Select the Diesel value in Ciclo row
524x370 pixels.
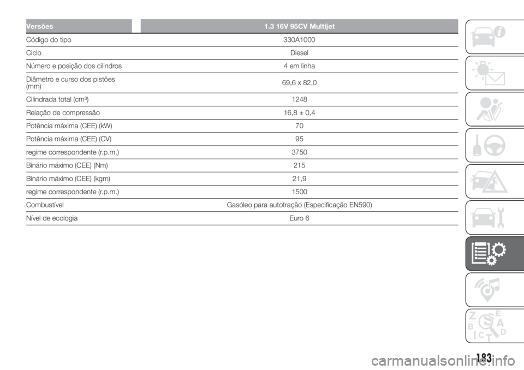pos(299,53)
